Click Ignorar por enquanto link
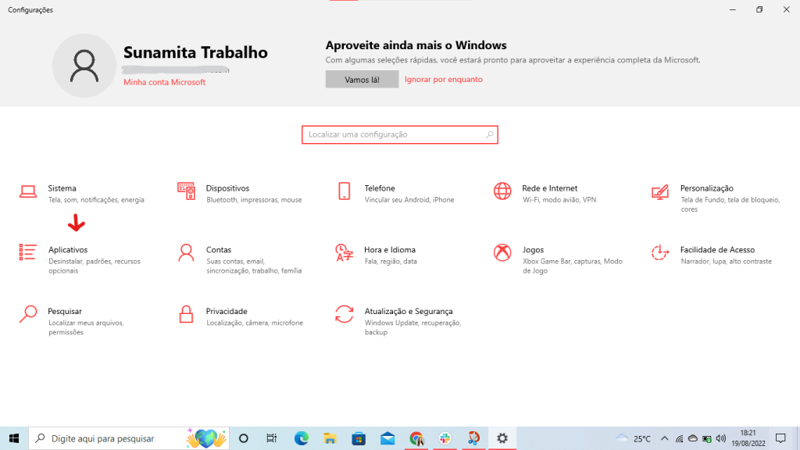This screenshot has width=800, height=450. click(444, 80)
